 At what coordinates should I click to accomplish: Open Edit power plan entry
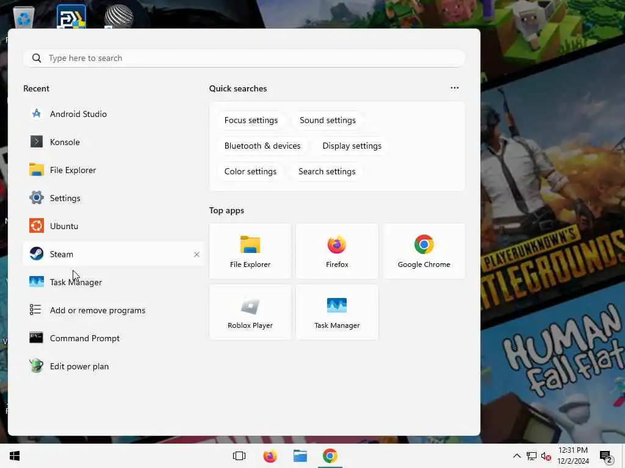point(114,366)
